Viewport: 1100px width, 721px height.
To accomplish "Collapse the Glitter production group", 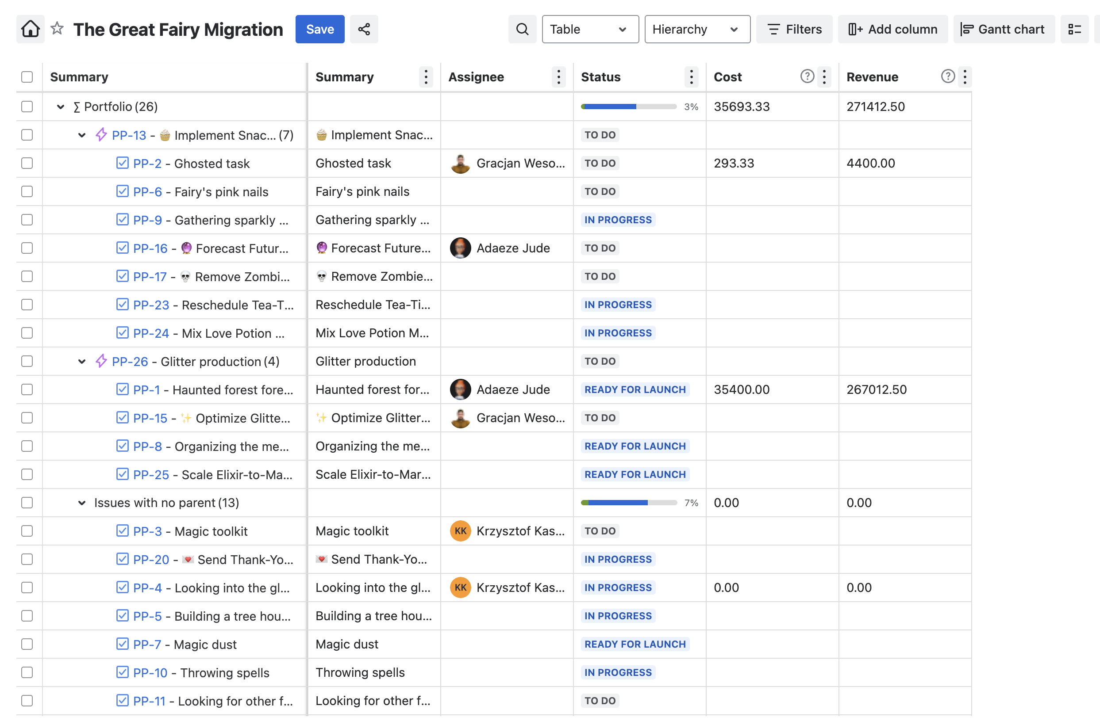I will (x=81, y=361).
